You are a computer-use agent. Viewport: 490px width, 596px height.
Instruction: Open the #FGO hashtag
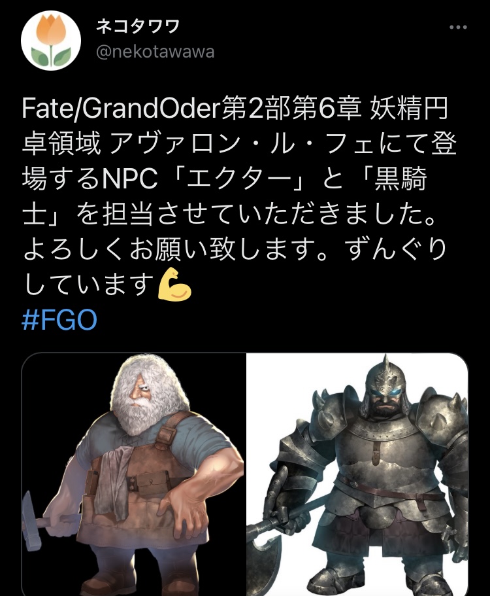click(59, 320)
